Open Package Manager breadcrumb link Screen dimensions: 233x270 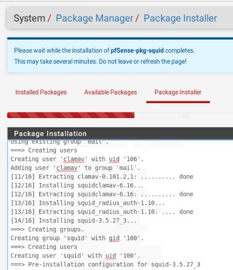pyautogui.click(x=94, y=18)
